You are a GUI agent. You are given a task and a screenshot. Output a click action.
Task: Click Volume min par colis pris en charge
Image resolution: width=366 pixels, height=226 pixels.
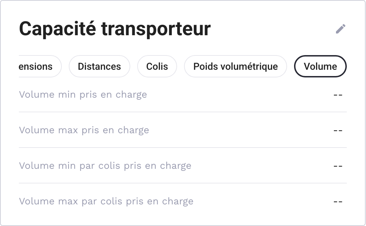tap(105, 166)
